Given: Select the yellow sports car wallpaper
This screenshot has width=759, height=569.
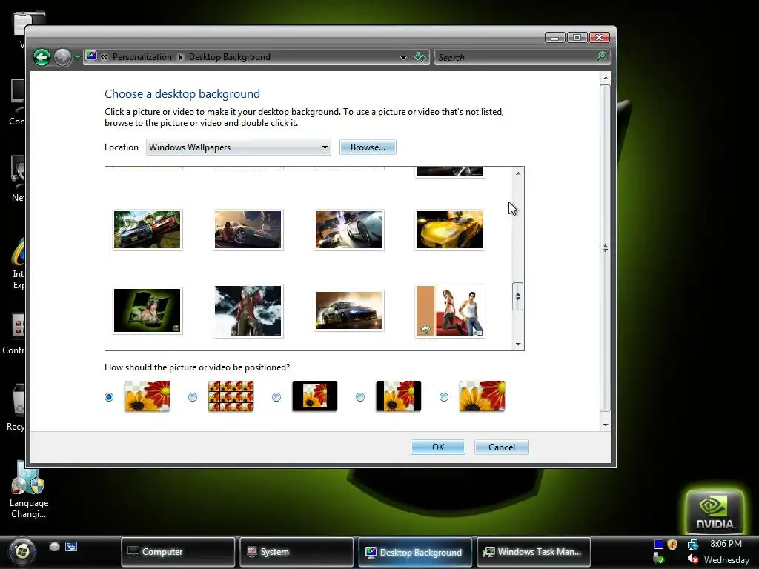Looking at the screenshot, I should tap(450, 230).
